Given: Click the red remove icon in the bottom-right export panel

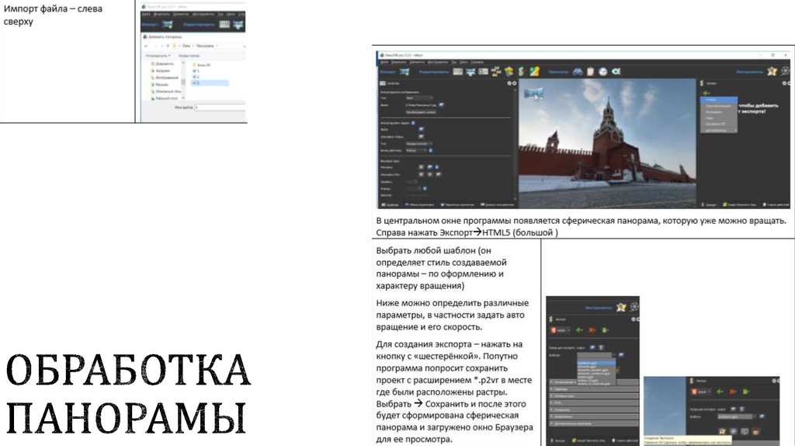Looking at the screenshot, I should click(732, 392).
